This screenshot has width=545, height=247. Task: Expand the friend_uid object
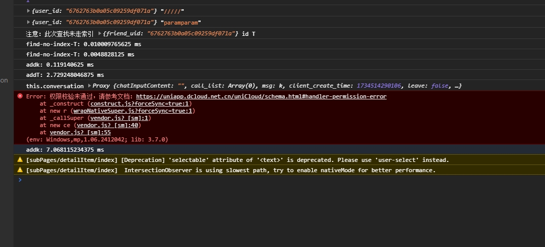pyautogui.click(x=100, y=33)
